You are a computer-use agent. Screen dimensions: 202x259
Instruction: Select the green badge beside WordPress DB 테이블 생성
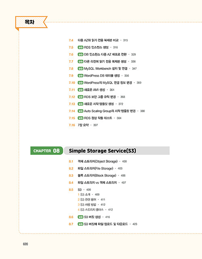pyautogui.click(x=80, y=76)
